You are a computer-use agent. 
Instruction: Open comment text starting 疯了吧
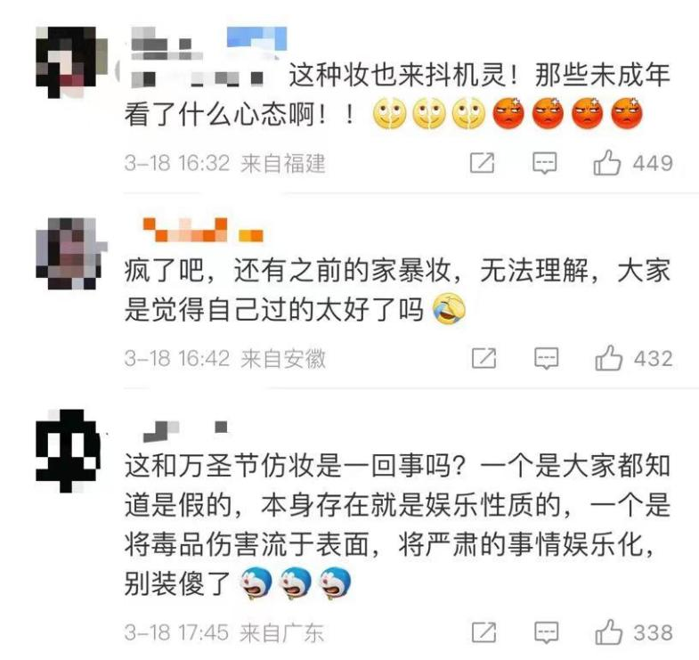coord(397,289)
